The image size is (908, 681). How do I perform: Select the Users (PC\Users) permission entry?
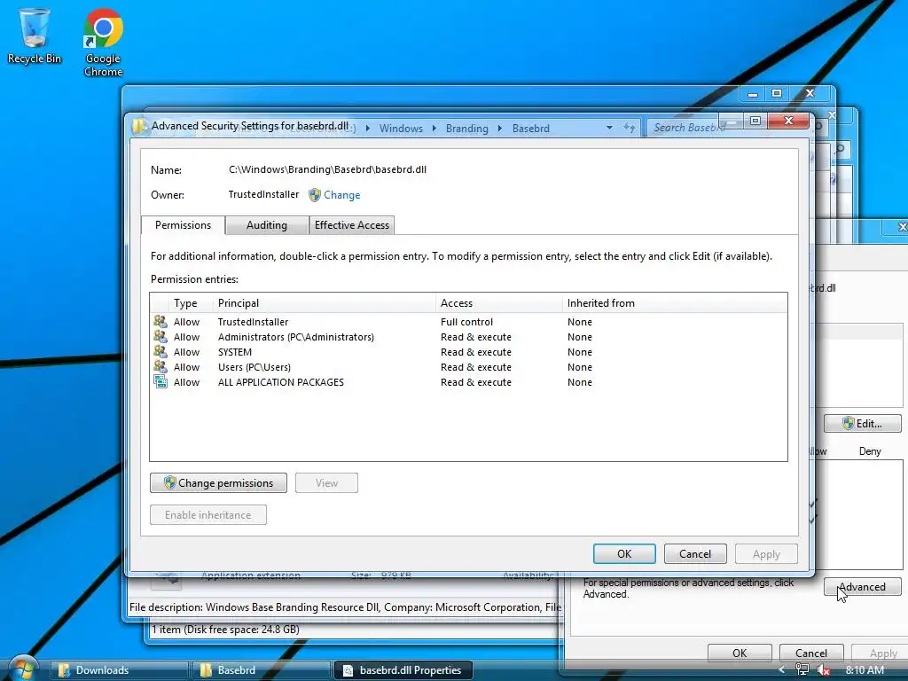468,366
